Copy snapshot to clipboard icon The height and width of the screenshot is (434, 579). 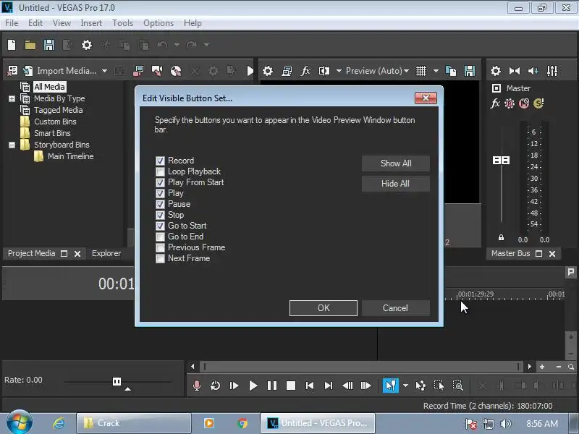pyautogui.click(x=451, y=70)
